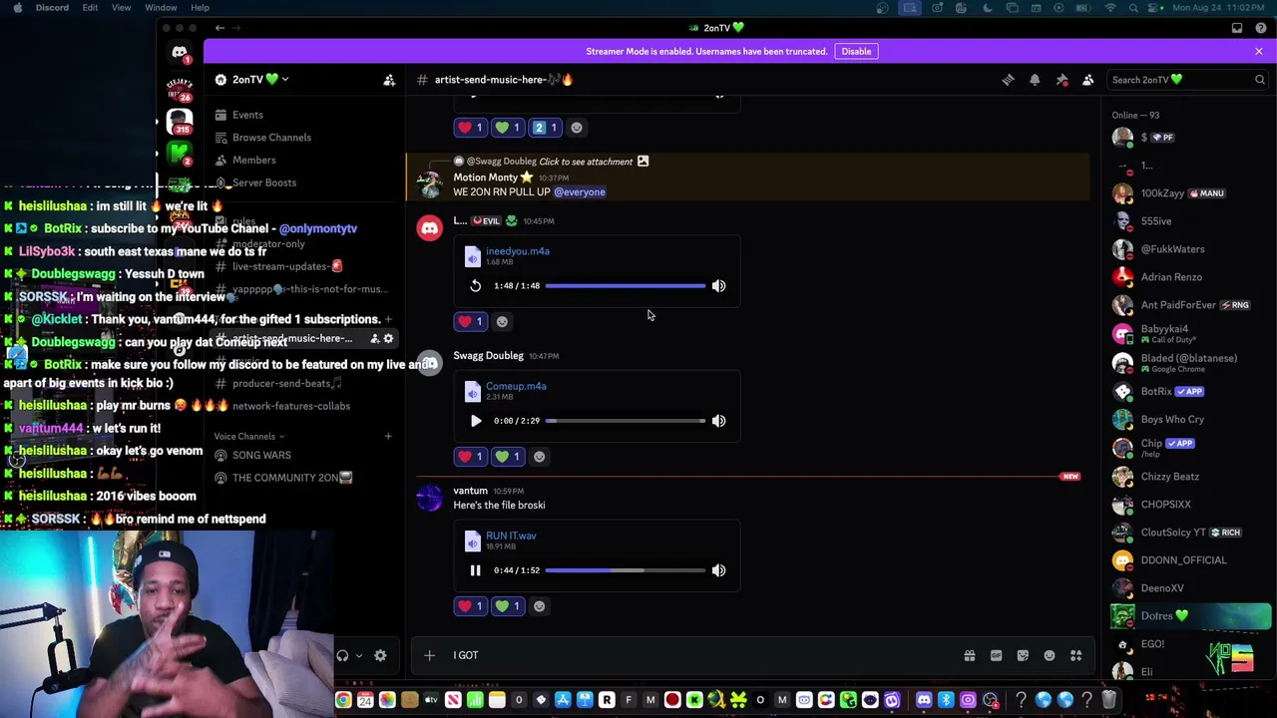Add reaction to RUN IT.wav message
1277x718 pixels.
pyautogui.click(x=540, y=606)
